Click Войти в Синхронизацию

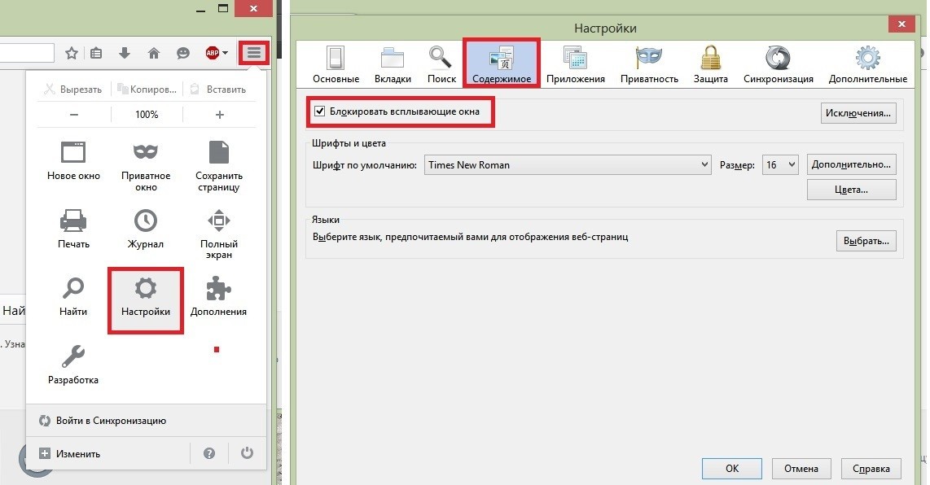[x=111, y=421]
